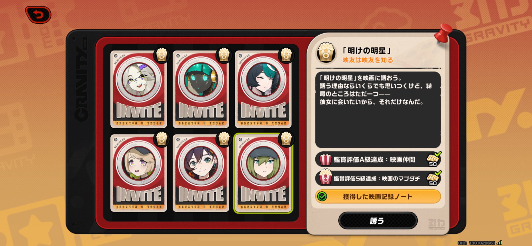
Task: Select the blonde girl with cap invite card
Action: [x=138, y=173]
